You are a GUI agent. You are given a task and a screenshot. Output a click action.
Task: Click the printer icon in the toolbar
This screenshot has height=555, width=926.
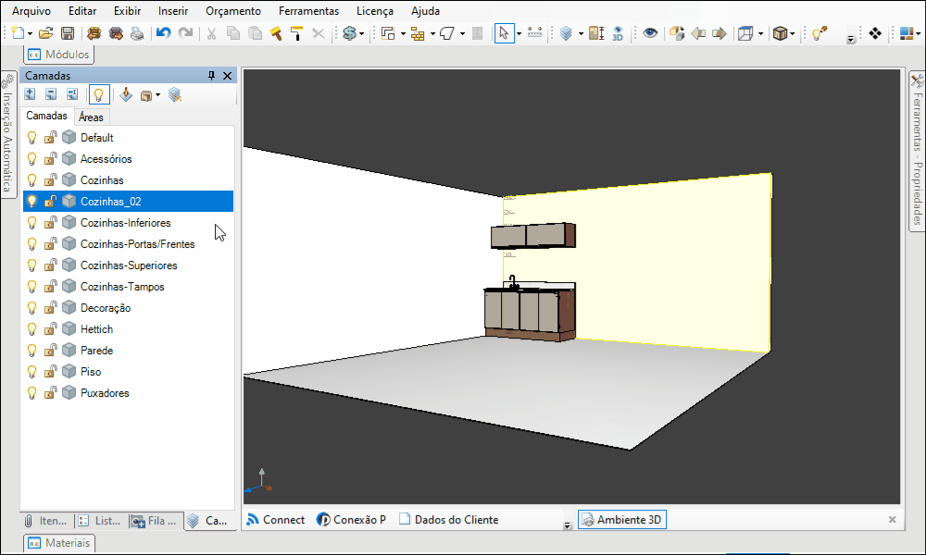[137, 33]
